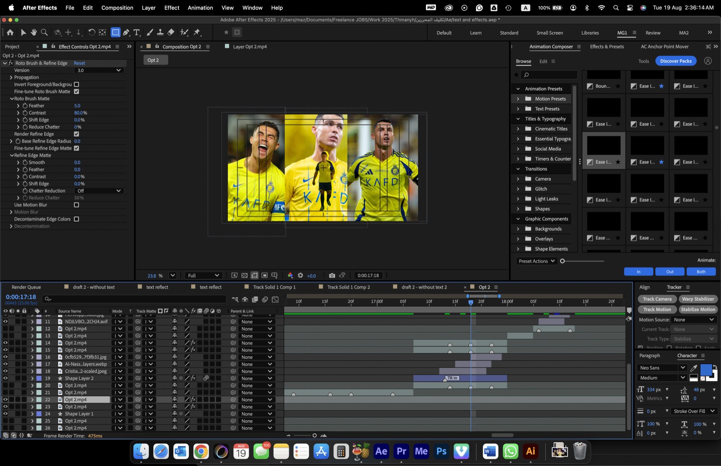Expand the Text Presets folder
The image size is (721, 466).
[518, 109]
